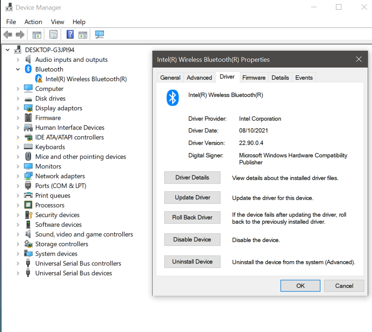Screen dimensions: 372x332
Task: Select the Driver tab
Action: [227, 77]
